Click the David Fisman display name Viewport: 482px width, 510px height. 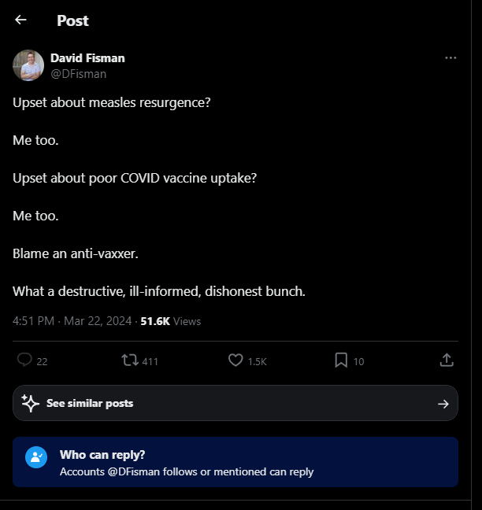pyautogui.click(x=87, y=58)
